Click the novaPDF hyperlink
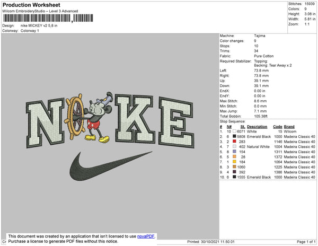318x246 pixels. point(146,236)
